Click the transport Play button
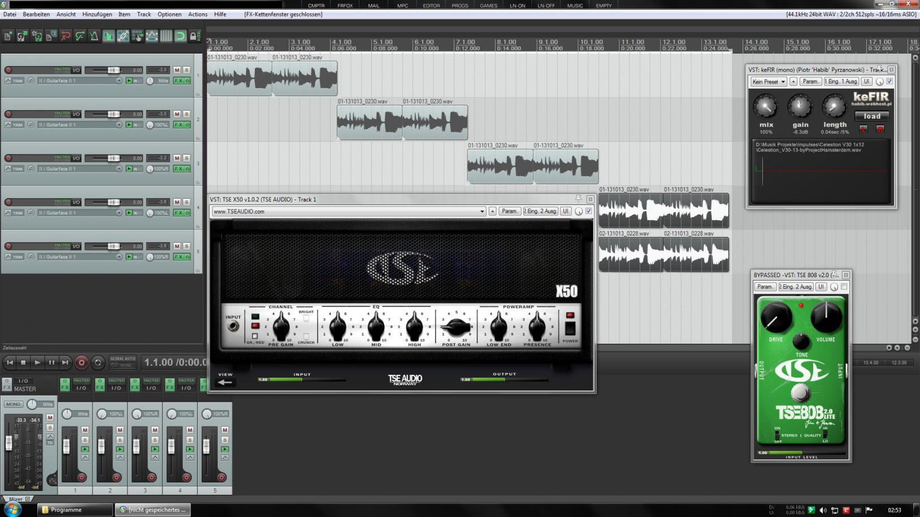This screenshot has height=517, width=920. click(x=37, y=362)
